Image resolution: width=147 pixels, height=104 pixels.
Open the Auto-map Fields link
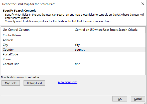(x=68, y=82)
